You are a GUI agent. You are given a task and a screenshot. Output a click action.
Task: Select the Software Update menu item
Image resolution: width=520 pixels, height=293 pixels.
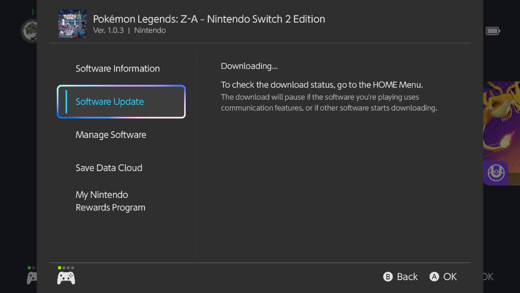click(121, 102)
